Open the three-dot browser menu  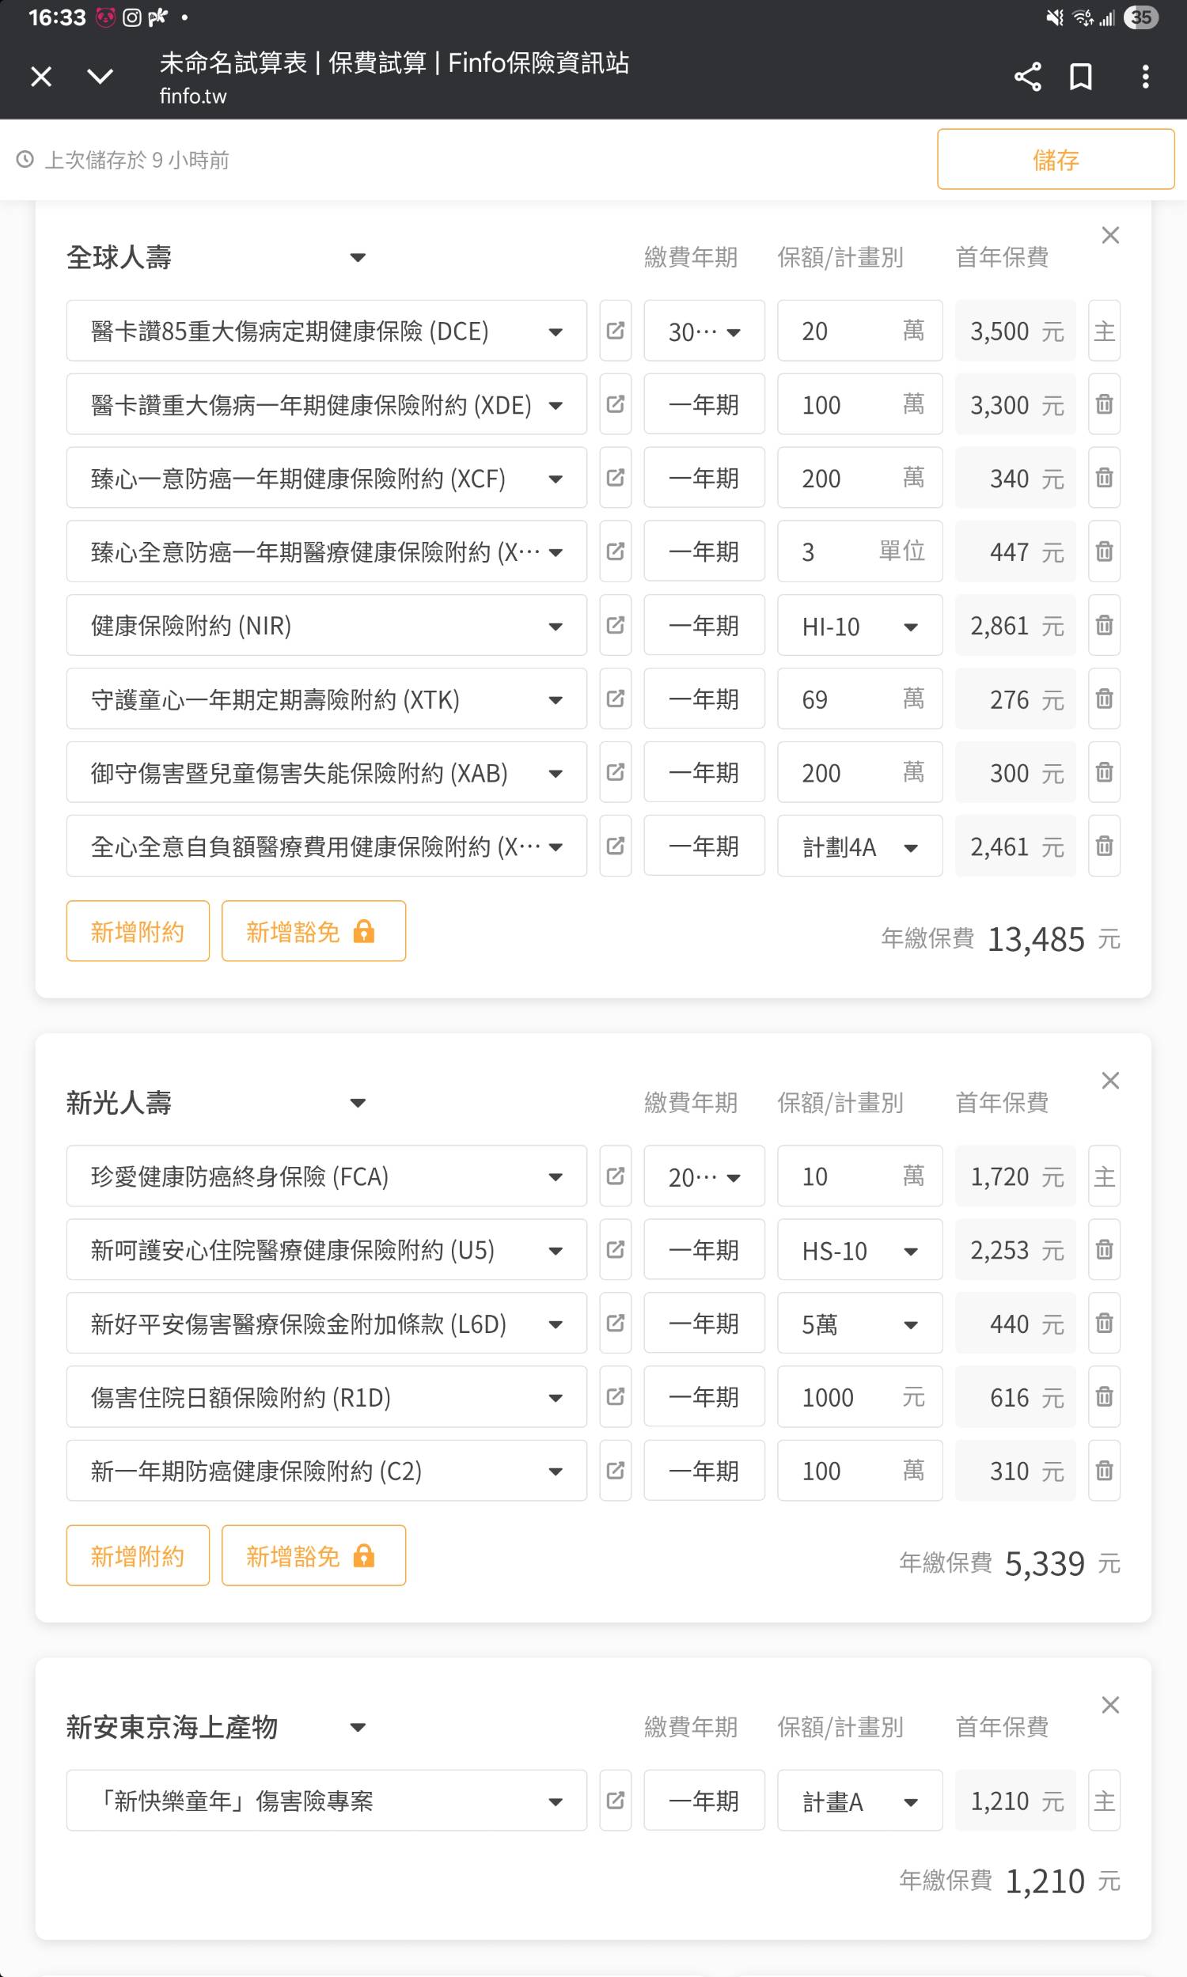pos(1145,77)
